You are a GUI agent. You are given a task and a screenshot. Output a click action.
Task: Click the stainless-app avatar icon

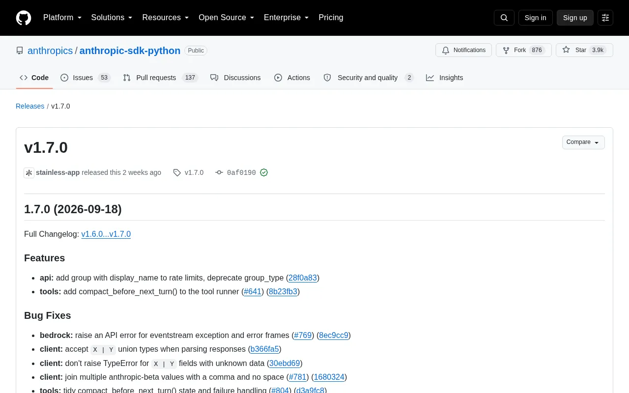click(29, 172)
